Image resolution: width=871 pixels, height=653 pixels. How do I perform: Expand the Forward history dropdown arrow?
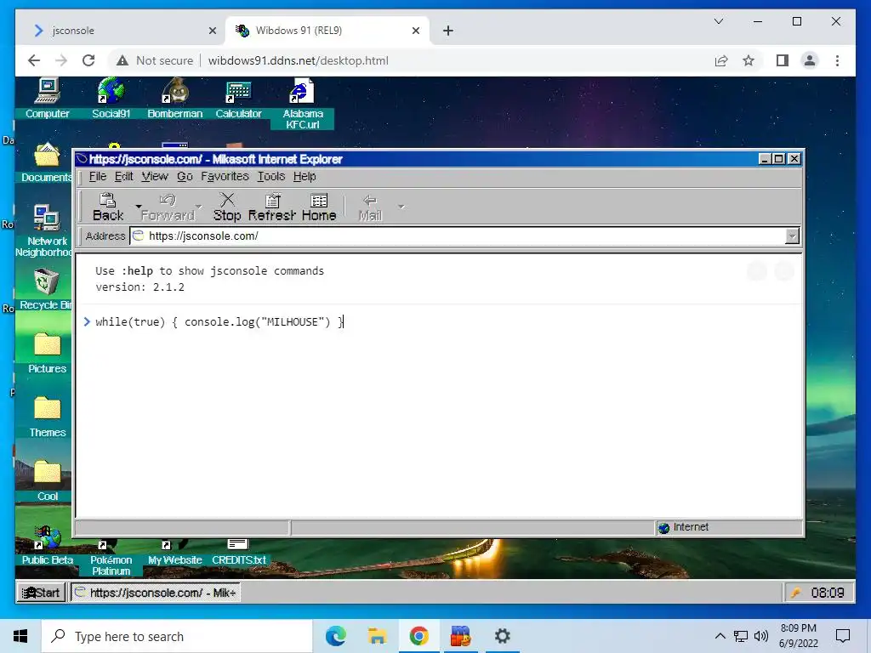coord(199,207)
